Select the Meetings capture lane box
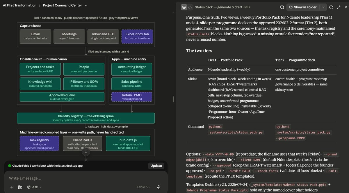The width and height of the screenshot is (349, 193). pyautogui.click(x=69, y=36)
